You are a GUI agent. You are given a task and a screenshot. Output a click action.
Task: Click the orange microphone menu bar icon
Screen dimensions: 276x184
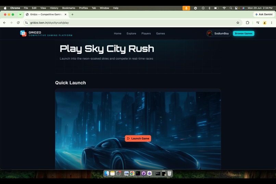click(x=186, y=8)
